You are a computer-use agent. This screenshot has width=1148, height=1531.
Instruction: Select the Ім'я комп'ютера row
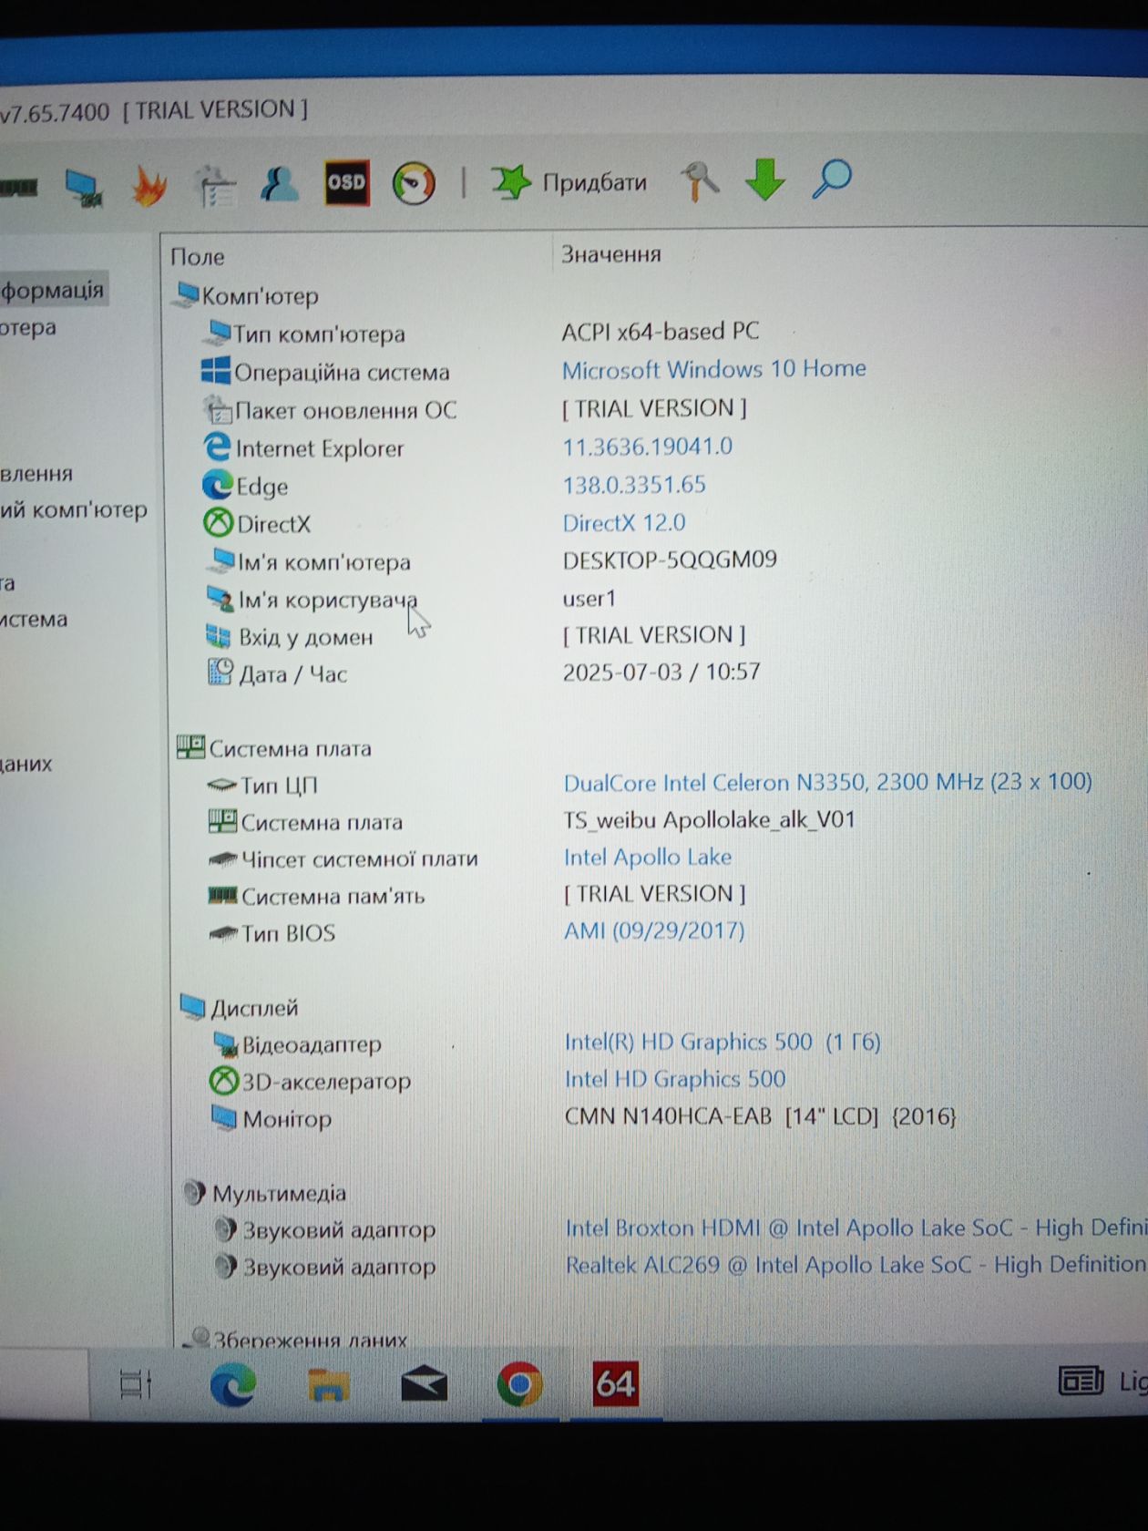tap(310, 561)
